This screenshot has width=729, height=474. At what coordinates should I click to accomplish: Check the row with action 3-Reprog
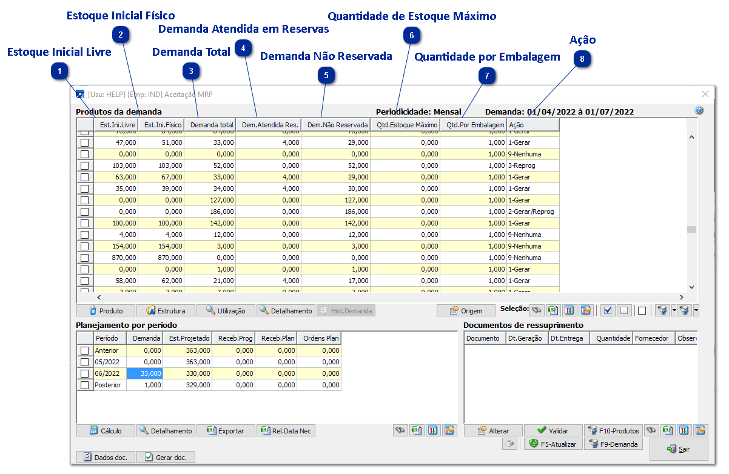pos(85,165)
